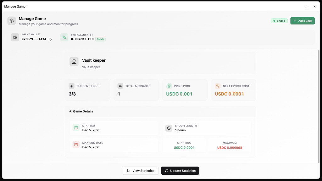The height and width of the screenshot is (181, 322).
Task: Click the Epoch Length clock icon
Action: [169, 128]
